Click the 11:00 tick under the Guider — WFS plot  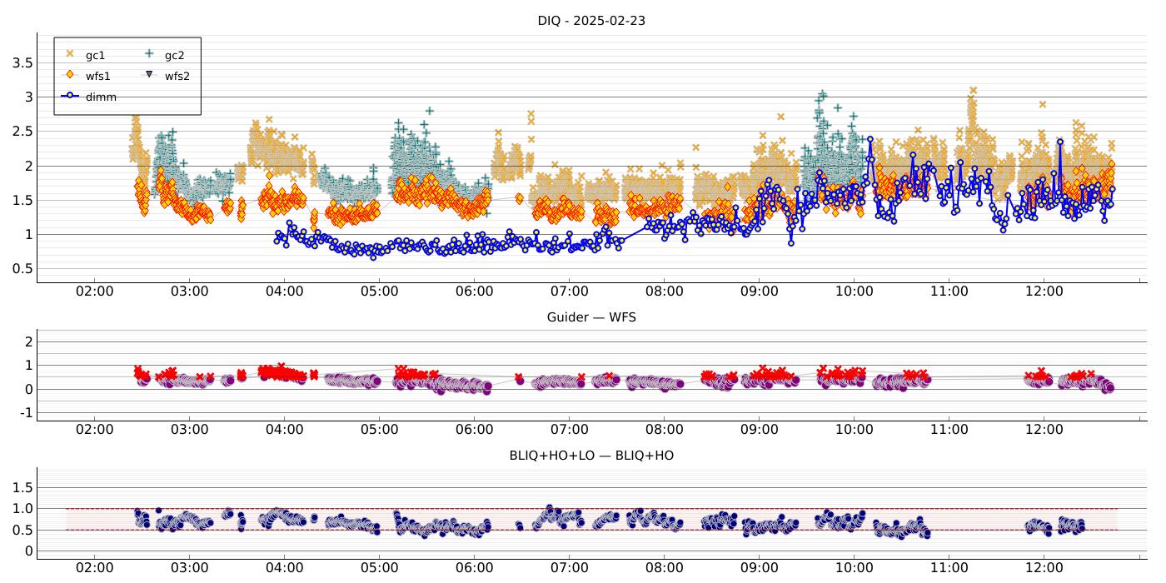tap(949, 430)
